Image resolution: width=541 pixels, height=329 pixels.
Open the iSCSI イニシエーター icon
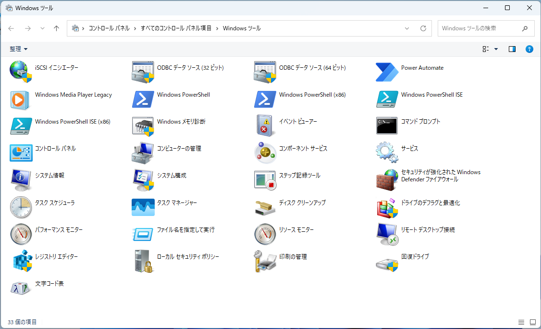click(21, 72)
